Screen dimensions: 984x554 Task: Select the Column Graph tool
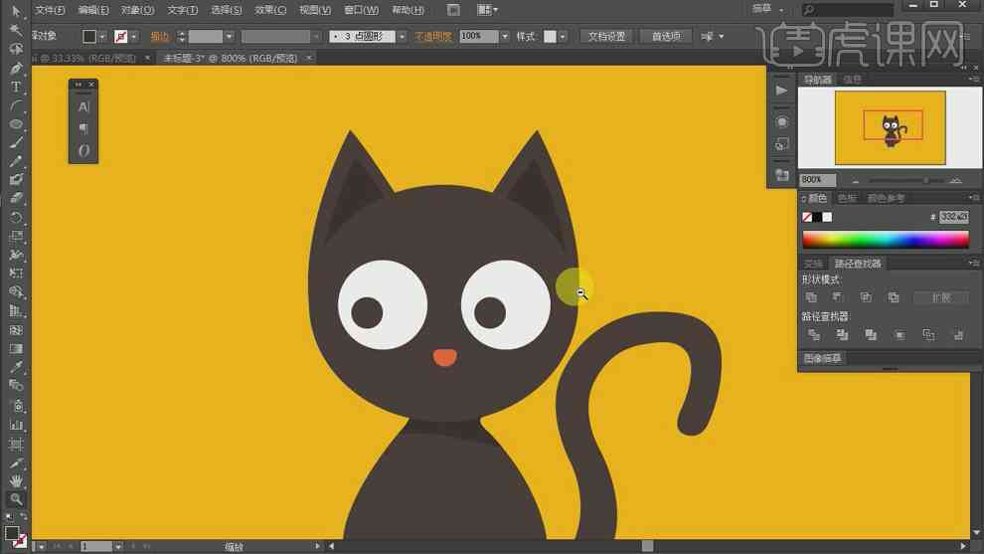point(16,426)
